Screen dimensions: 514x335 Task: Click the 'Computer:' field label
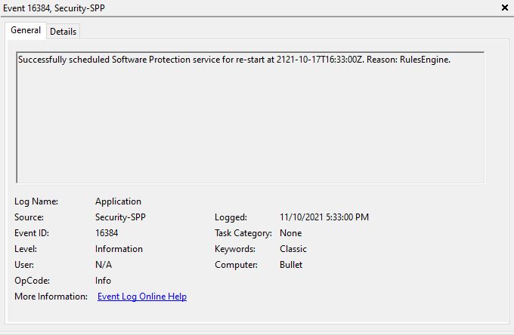pyautogui.click(x=236, y=265)
